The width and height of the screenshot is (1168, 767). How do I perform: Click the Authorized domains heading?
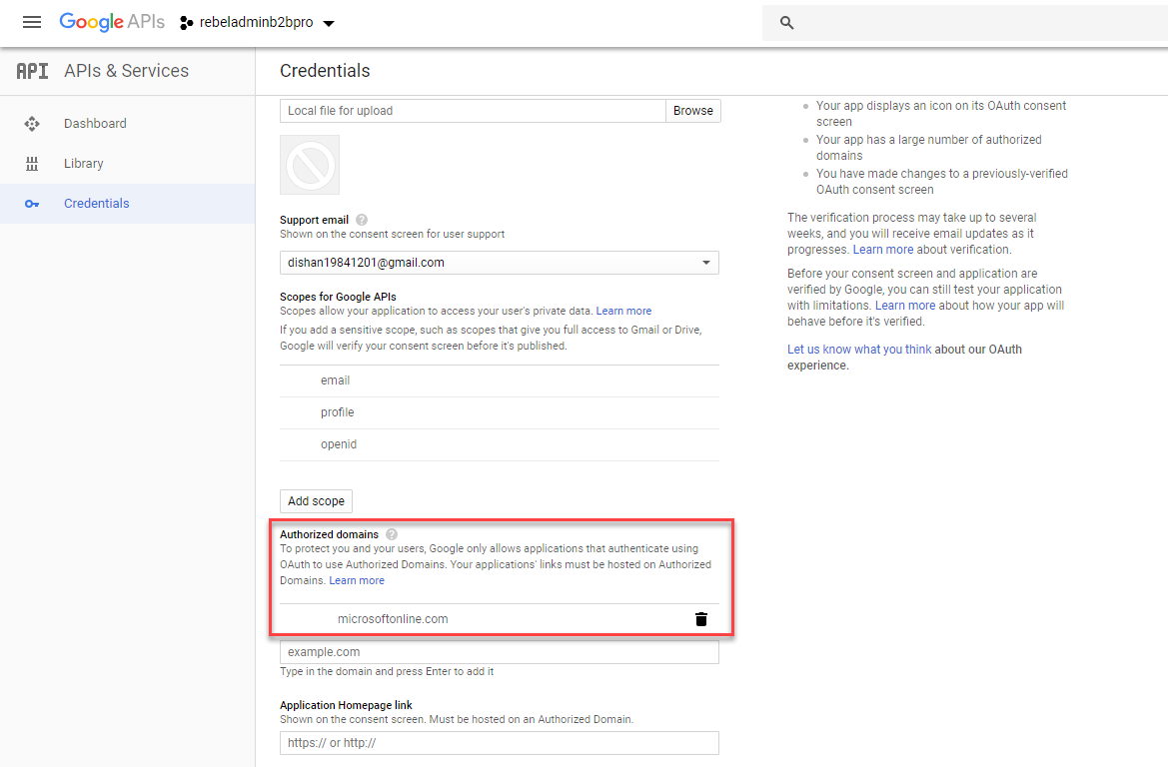click(x=330, y=534)
